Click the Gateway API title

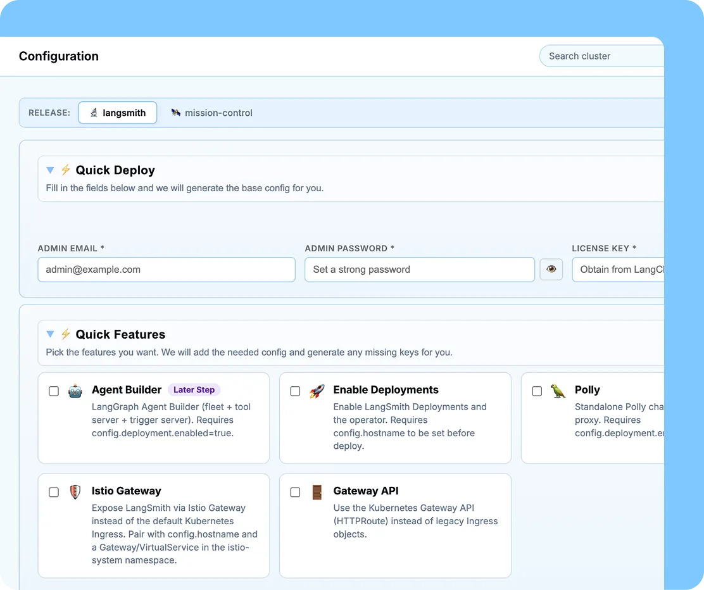(x=365, y=491)
